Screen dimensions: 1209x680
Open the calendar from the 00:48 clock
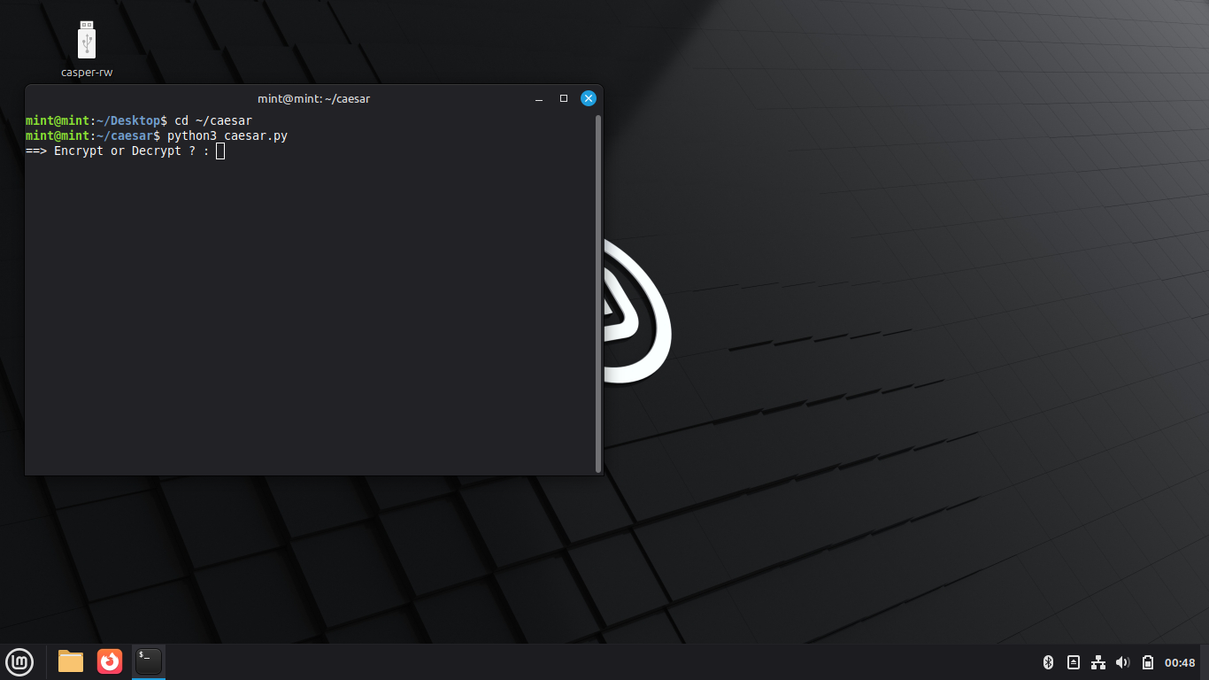tap(1180, 662)
